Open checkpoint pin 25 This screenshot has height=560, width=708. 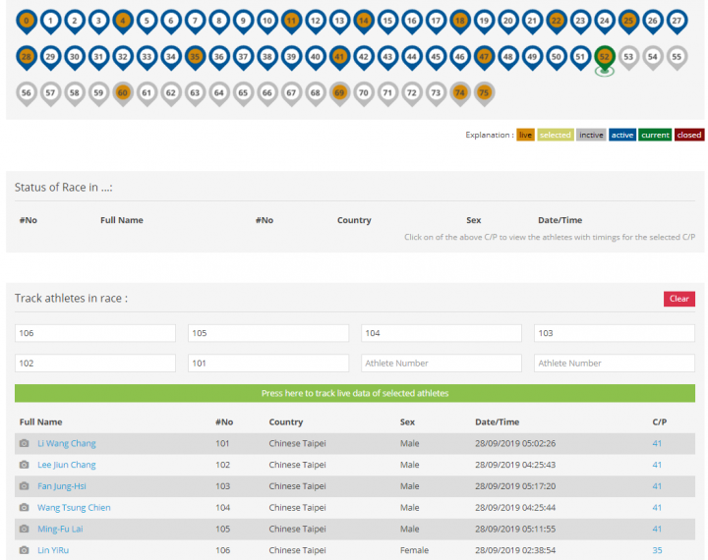(x=628, y=22)
